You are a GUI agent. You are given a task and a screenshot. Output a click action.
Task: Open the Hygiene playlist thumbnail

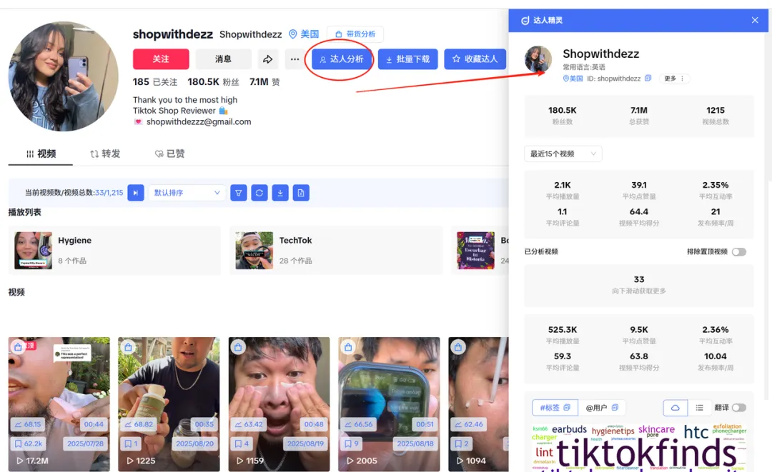(x=33, y=251)
